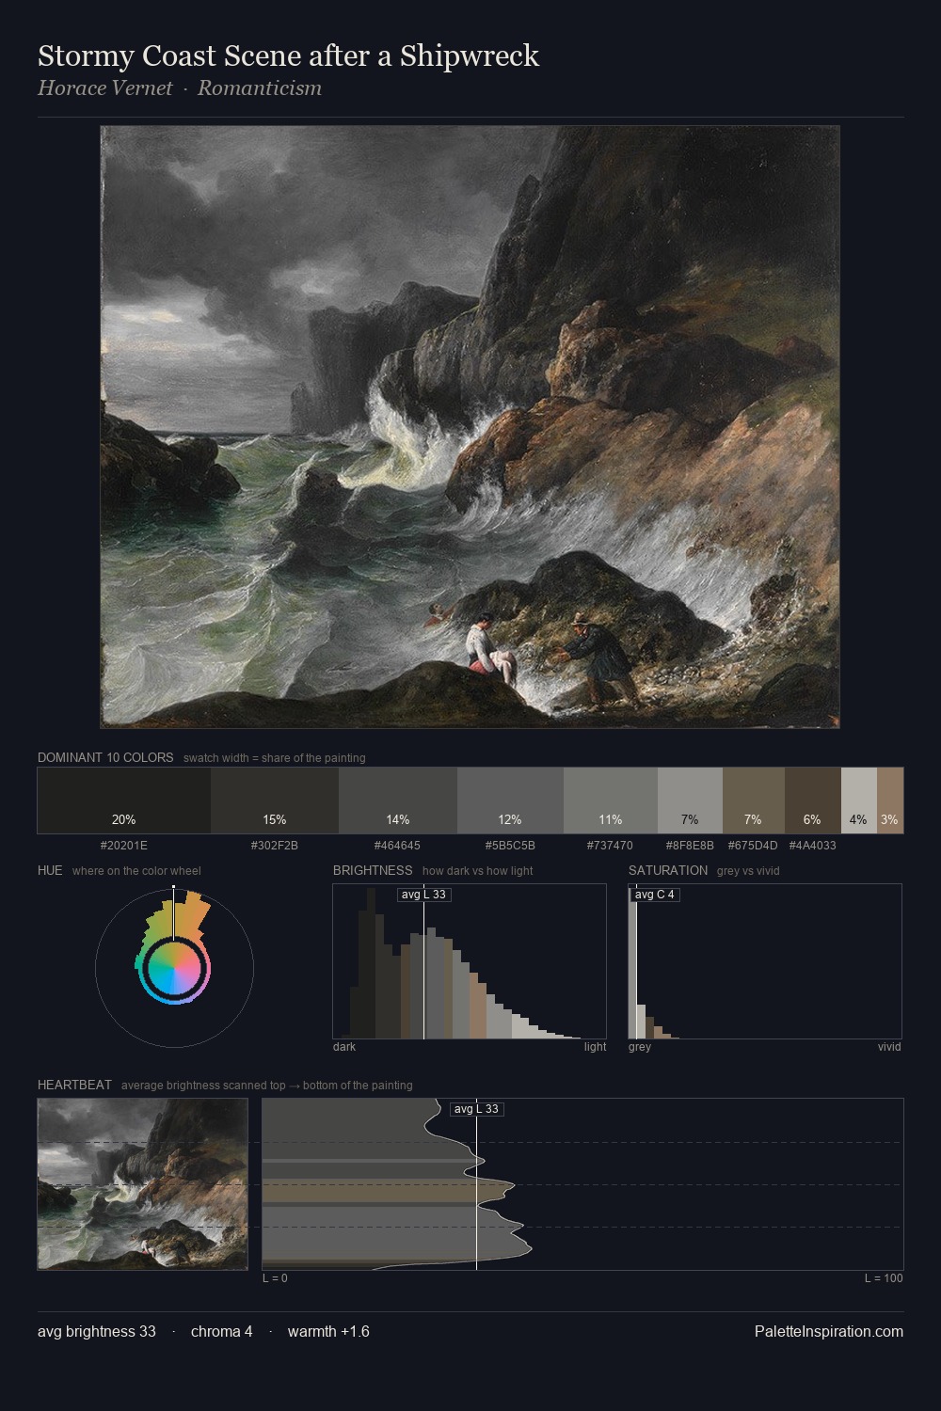The width and height of the screenshot is (941, 1411).
Task: Click the 'DOMINANT 10 COLORS' heading
Action: click(x=105, y=758)
